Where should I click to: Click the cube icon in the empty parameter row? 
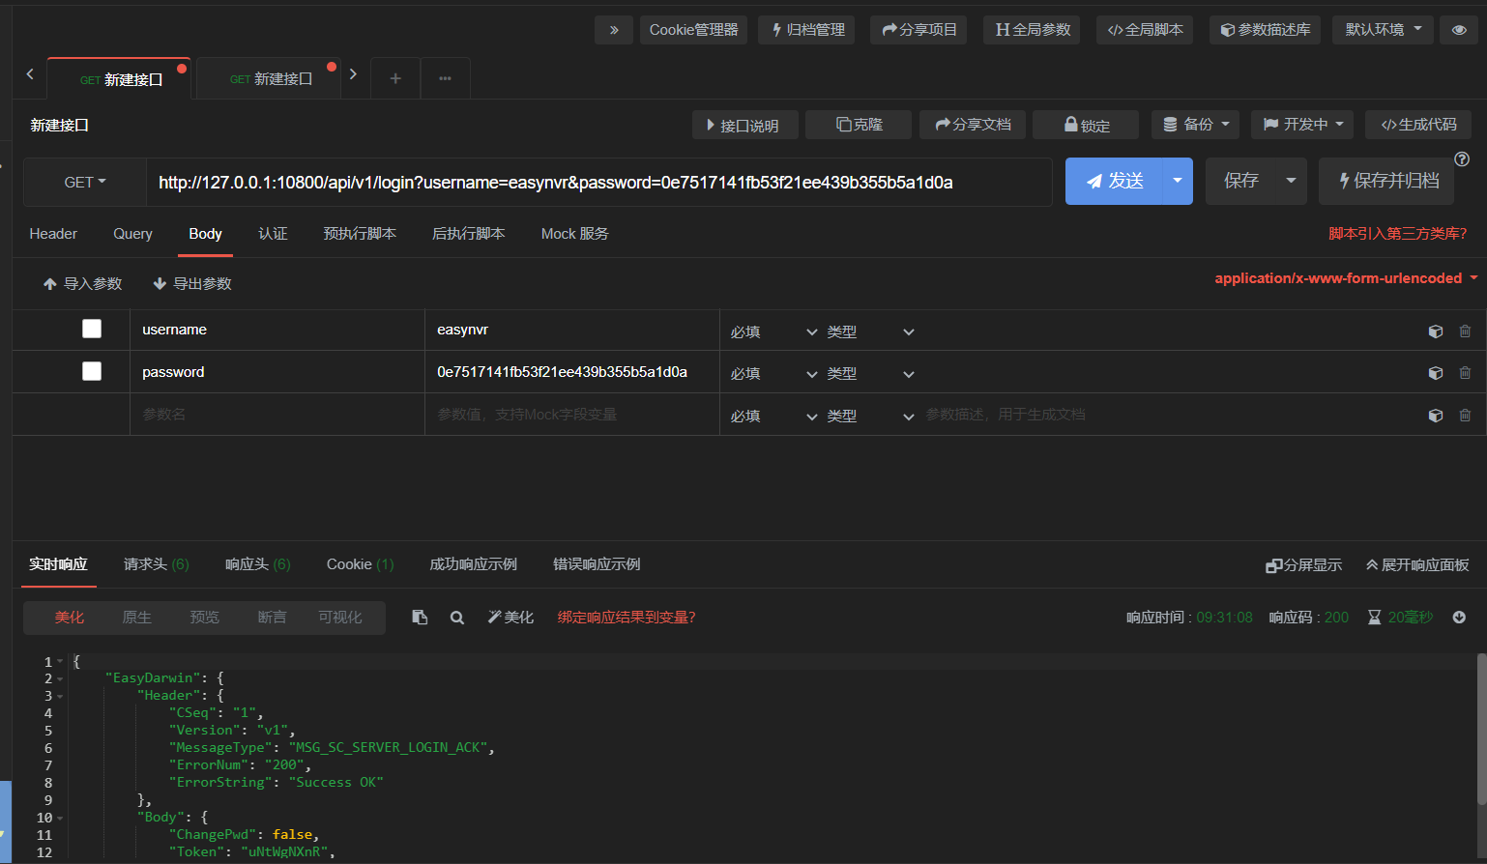click(x=1436, y=416)
